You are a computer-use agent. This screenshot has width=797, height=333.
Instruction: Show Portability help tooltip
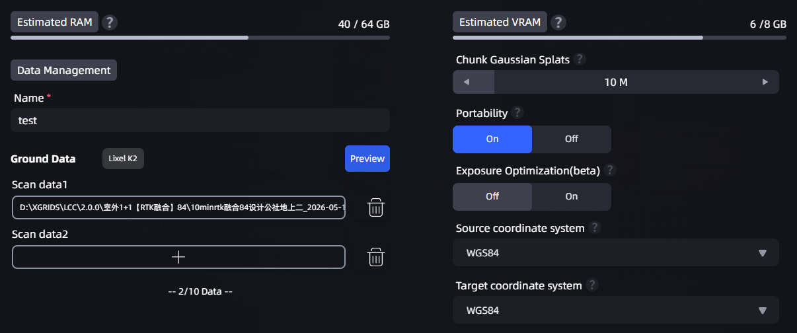pyautogui.click(x=517, y=113)
